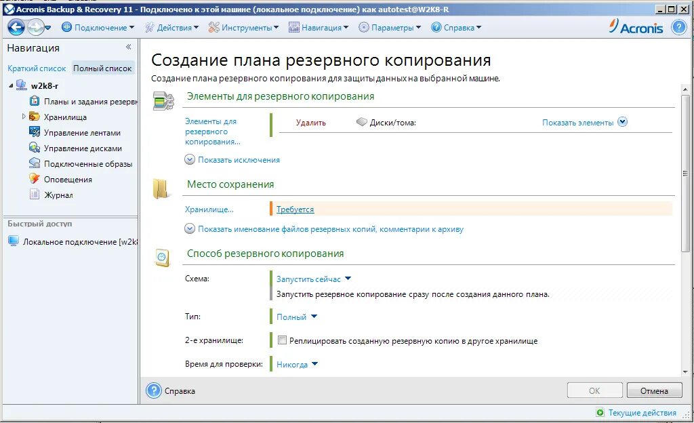Viewport: 694px width, 423px height.
Task: Open the Параметры menu
Action: [390, 27]
